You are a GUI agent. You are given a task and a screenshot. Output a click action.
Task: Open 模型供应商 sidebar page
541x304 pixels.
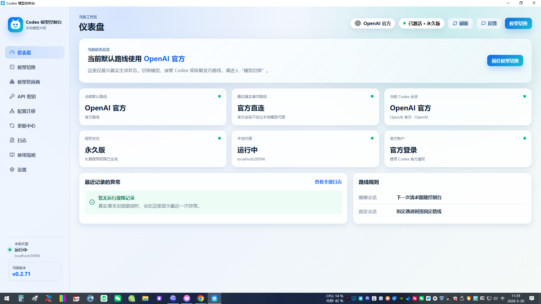[x=35, y=82]
